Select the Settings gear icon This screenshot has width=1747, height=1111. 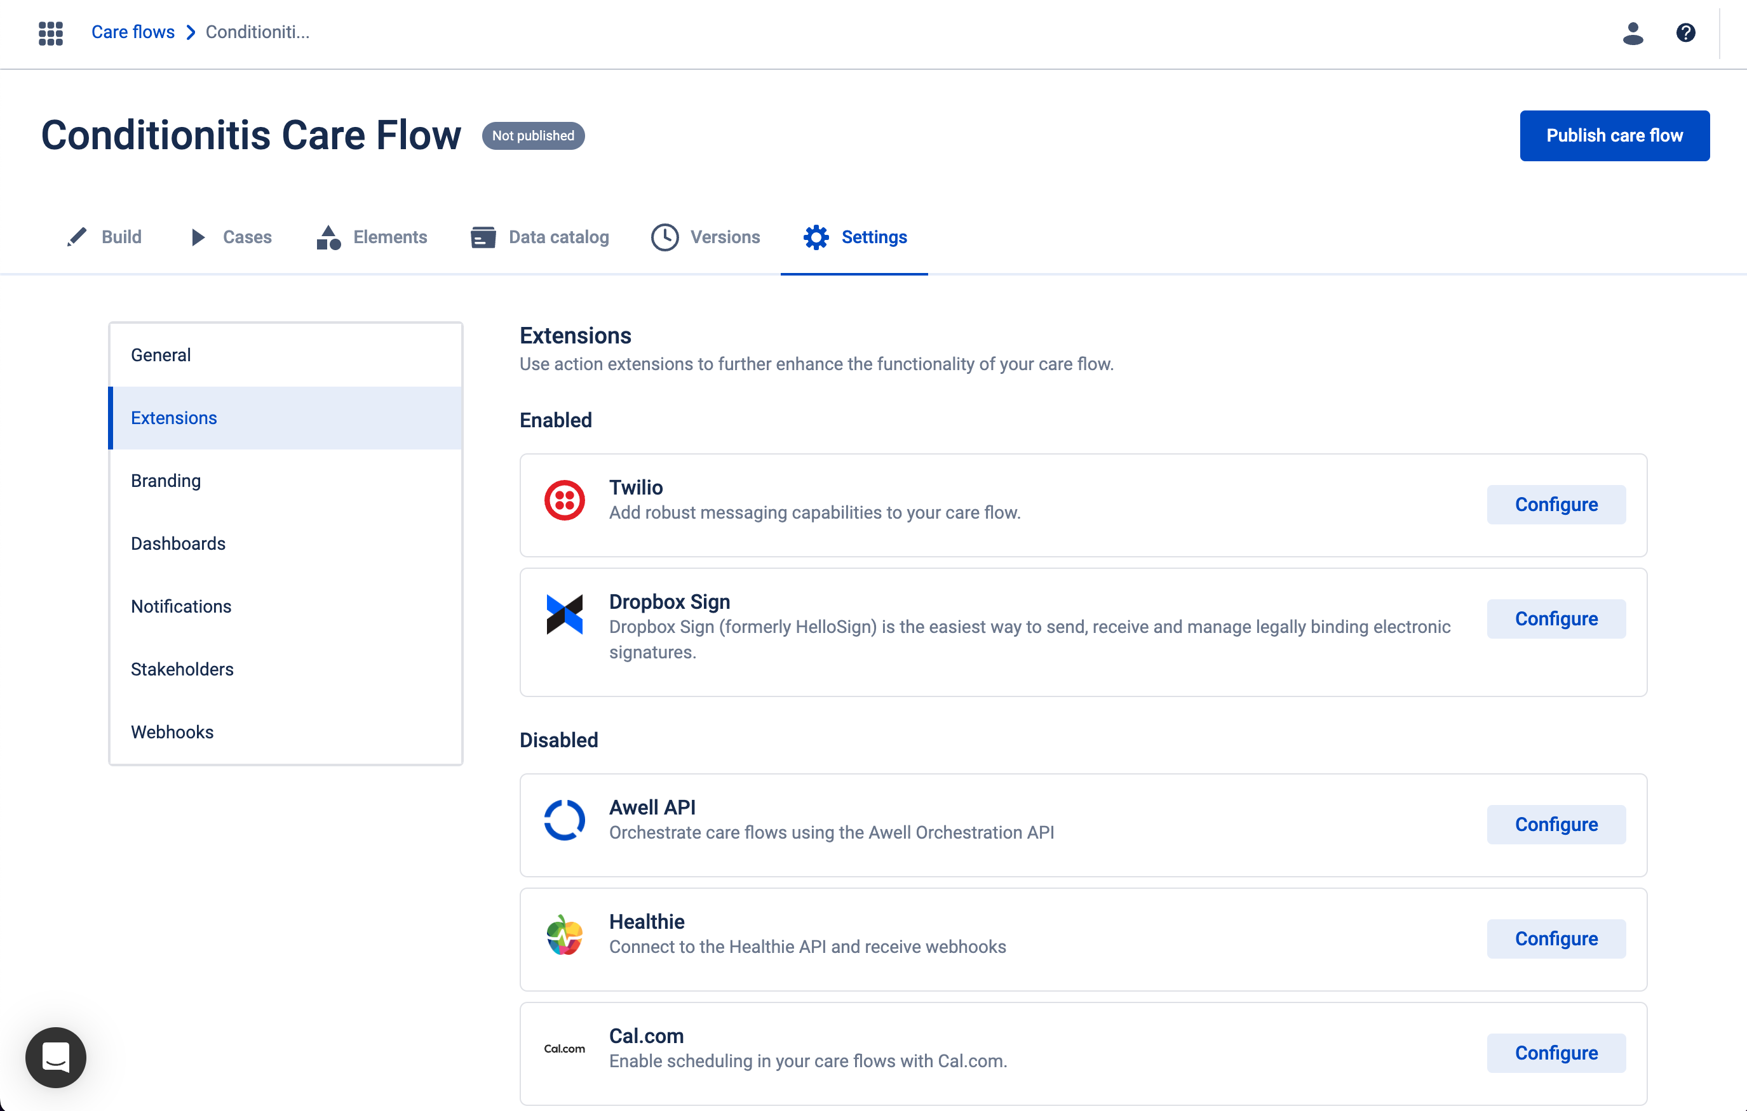click(x=816, y=236)
